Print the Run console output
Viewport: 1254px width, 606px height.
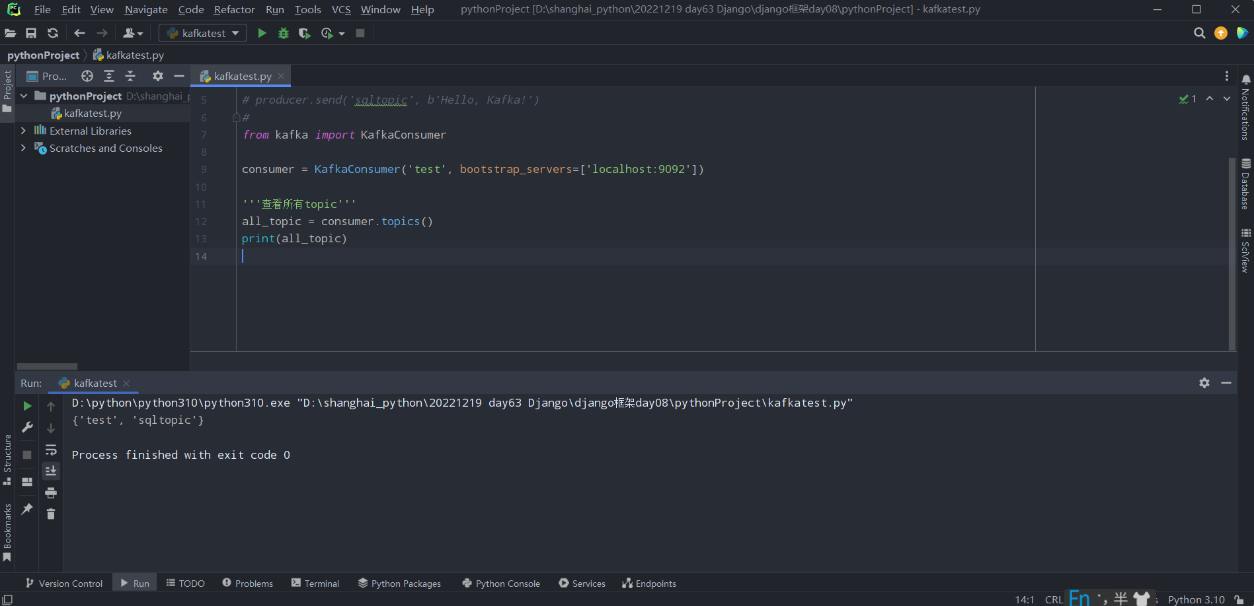point(51,492)
